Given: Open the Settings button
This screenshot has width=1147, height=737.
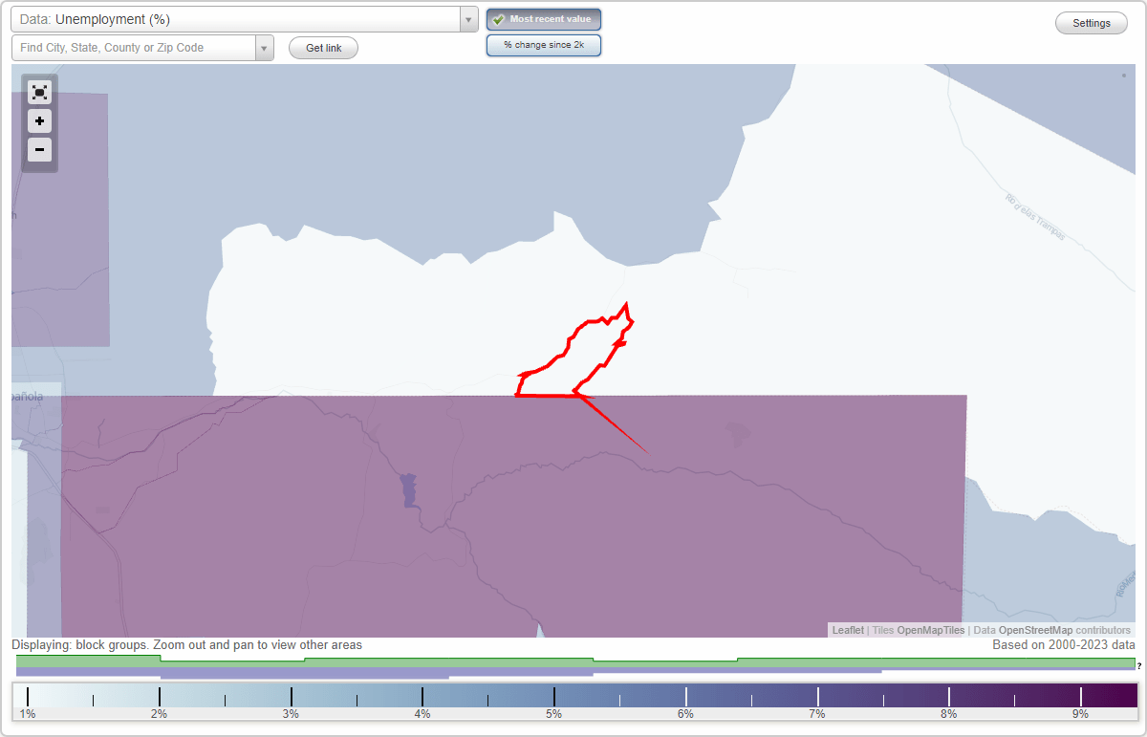Looking at the screenshot, I should click(x=1091, y=22).
